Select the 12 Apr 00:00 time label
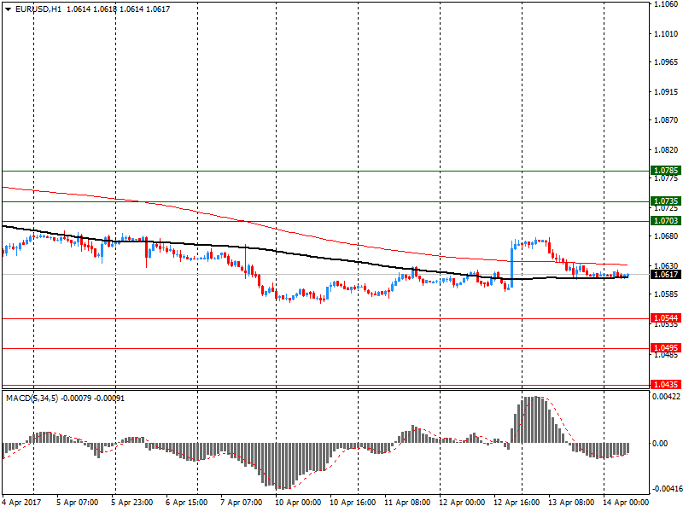This screenshot has width=683, height=512. [462, 503]
